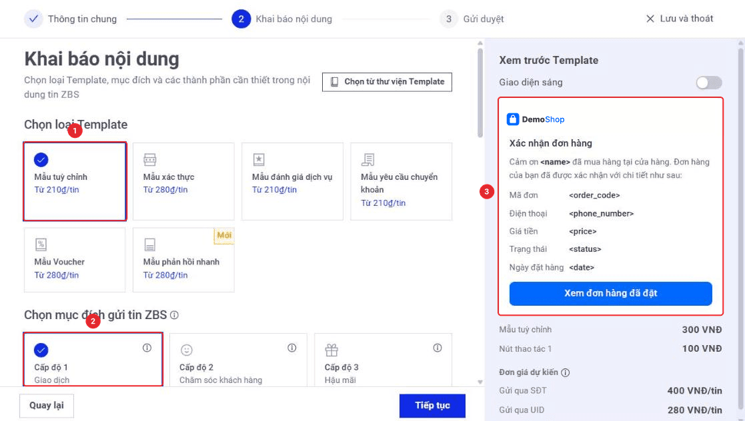Click the gift icon of Cấp độ 3
This screenshot has height=421, width=745.
click(331, 350)
